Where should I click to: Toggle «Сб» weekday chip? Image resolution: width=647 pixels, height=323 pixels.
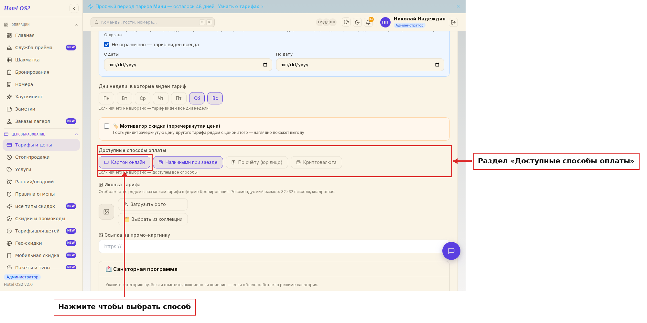point(197,98)
